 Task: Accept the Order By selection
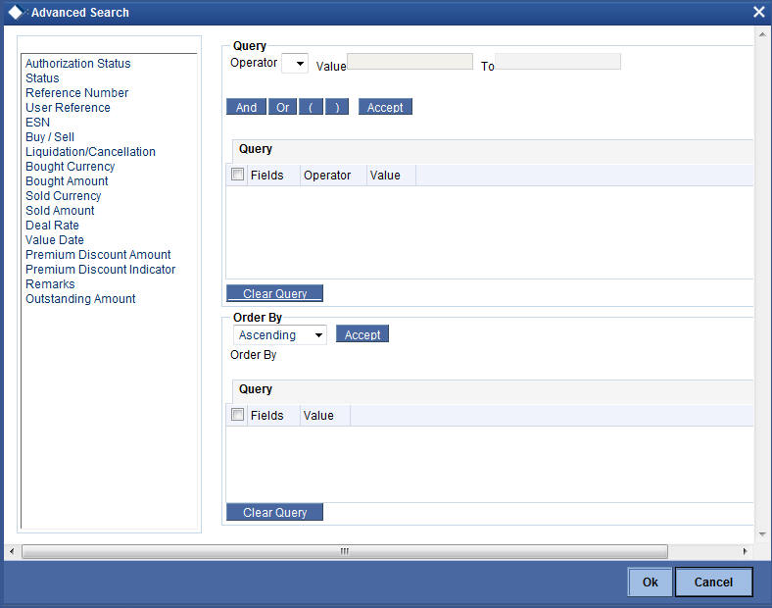point(362,334)
